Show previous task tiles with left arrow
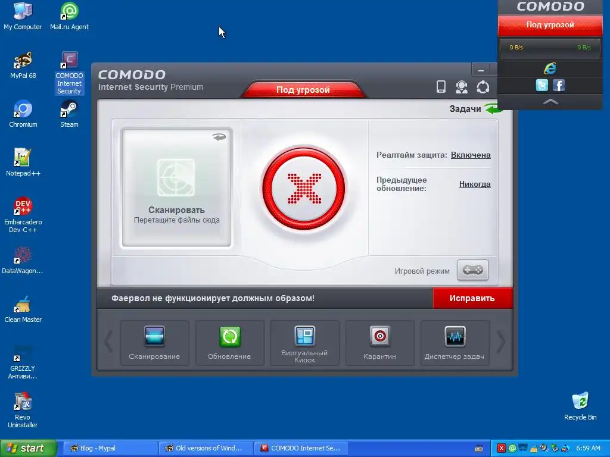610x457 pixels. [x=108, y=342]
